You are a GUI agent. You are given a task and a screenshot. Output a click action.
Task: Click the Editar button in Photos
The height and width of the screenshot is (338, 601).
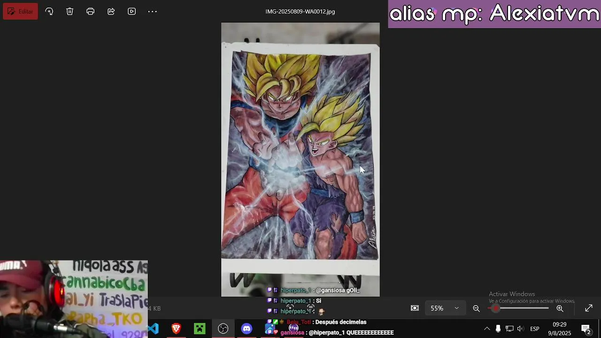point(20,11)
